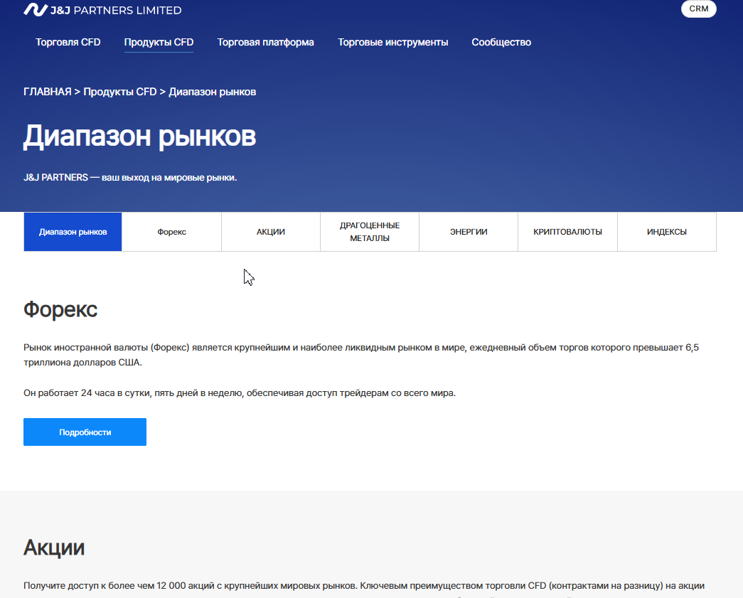This screenshot has height=598, width=743.
Task: Go to Торговые инструменты menu item
Action: click(x=392, y=42)
